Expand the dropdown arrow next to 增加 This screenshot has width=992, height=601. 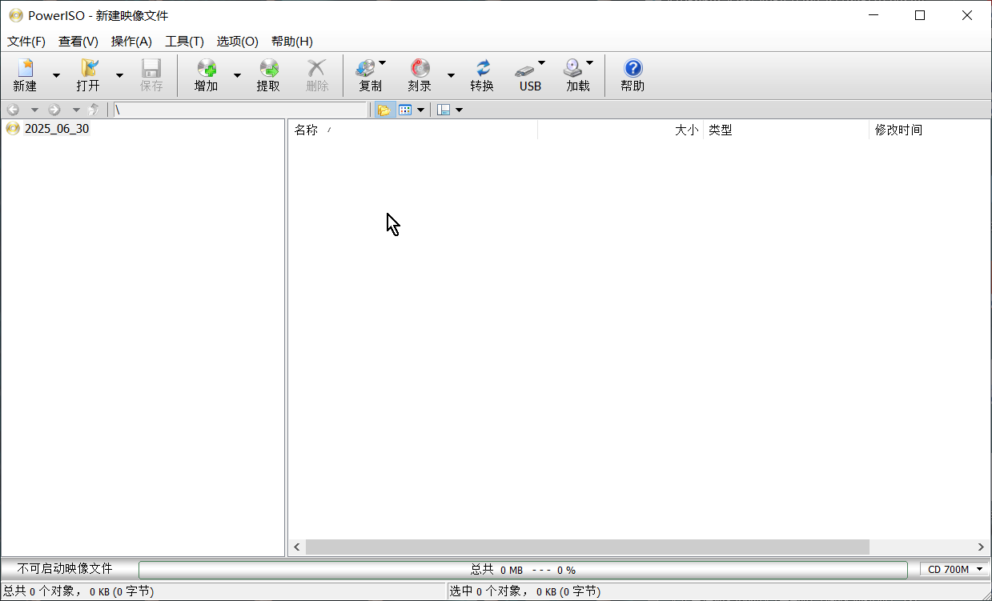coord(237,75)
